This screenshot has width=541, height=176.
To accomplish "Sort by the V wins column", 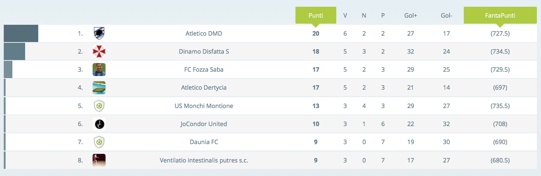I will coord(345,16).
